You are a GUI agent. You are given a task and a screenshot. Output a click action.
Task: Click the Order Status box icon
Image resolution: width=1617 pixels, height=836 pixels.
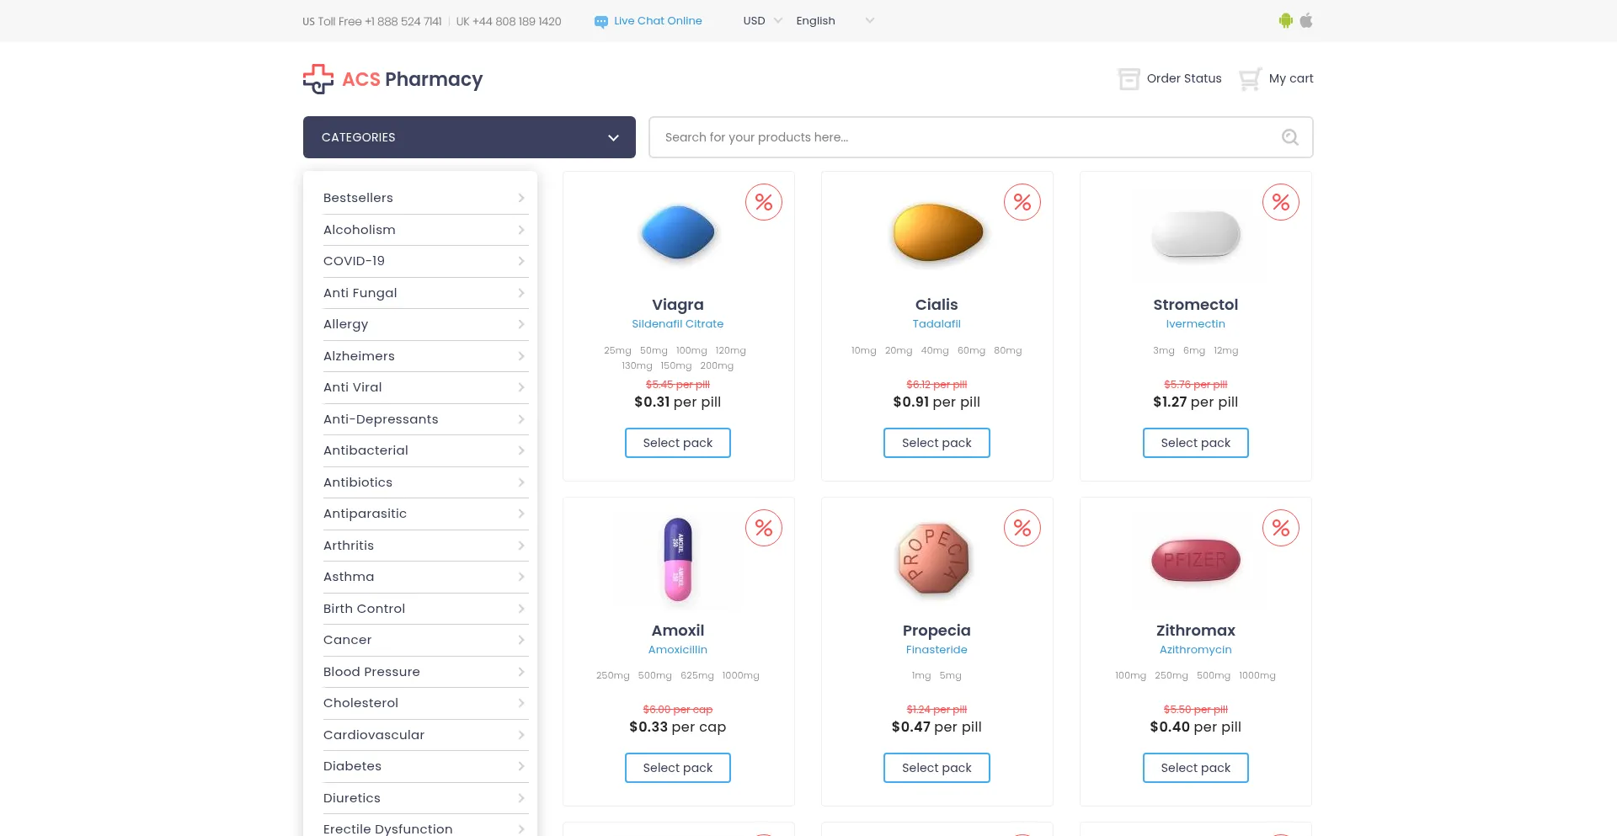1129,79
